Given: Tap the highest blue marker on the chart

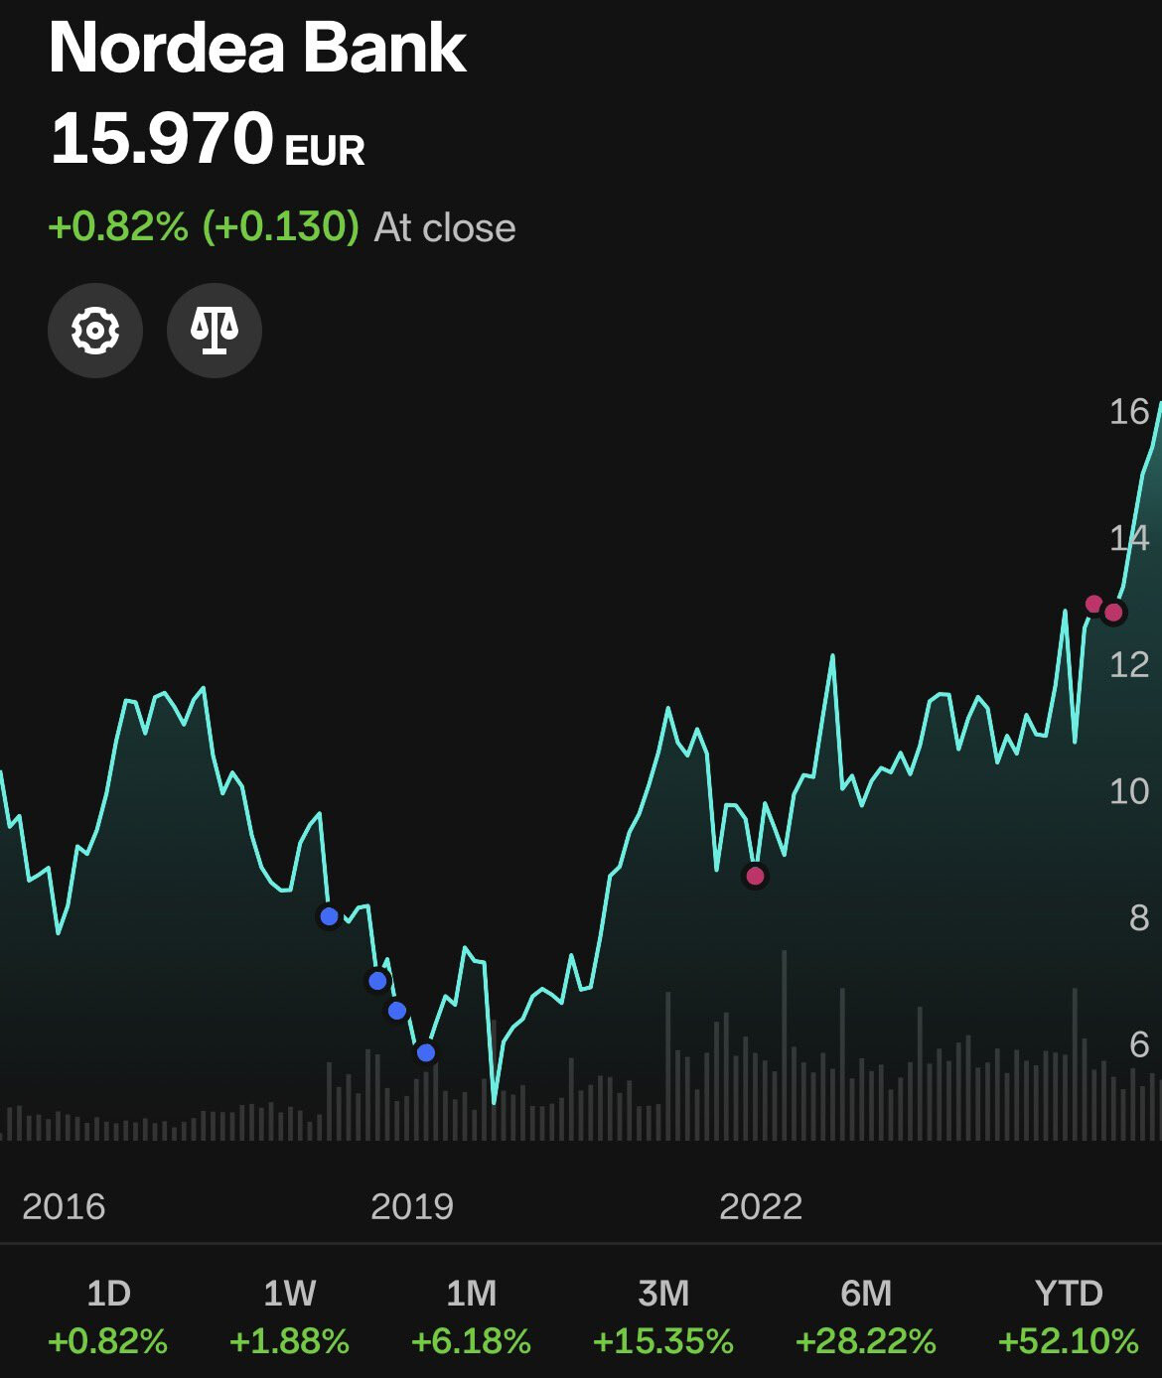Looking at the screenshot, I should point(329,916).
